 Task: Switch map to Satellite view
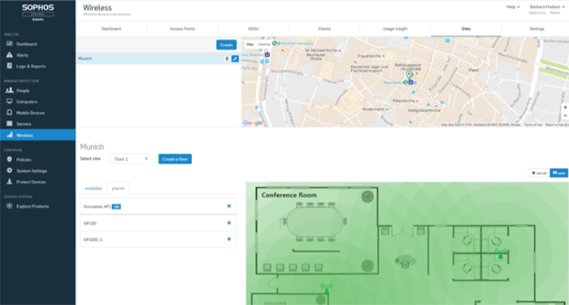point(264,44)
